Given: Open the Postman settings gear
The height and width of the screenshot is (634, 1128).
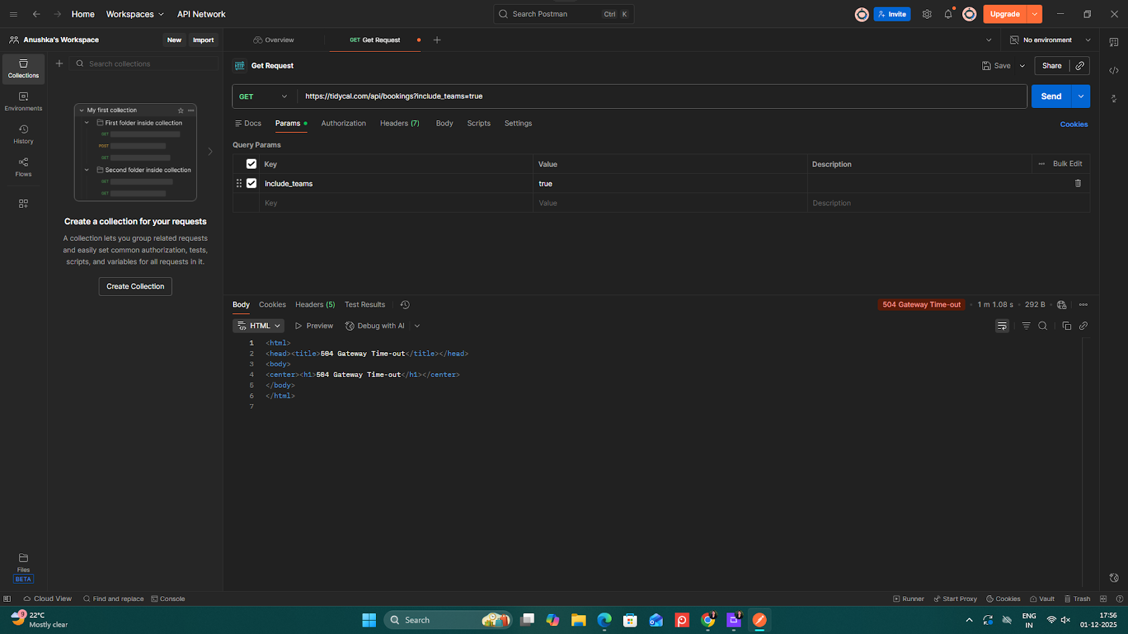Looking at the screenshot, I should tap(927, 14).
